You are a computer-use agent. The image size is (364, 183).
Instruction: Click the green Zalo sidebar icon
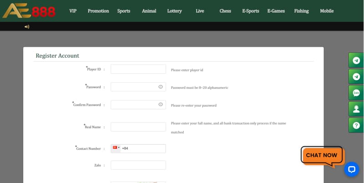356,93
